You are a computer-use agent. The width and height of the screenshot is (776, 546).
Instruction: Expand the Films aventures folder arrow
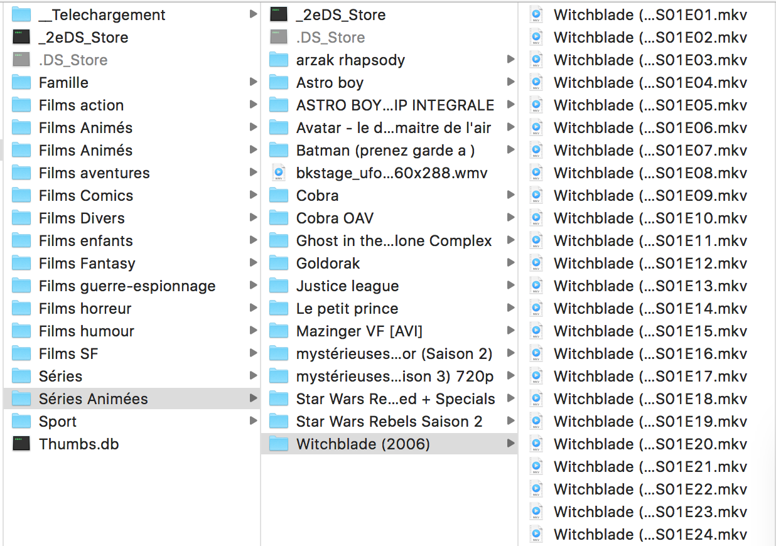253,172
